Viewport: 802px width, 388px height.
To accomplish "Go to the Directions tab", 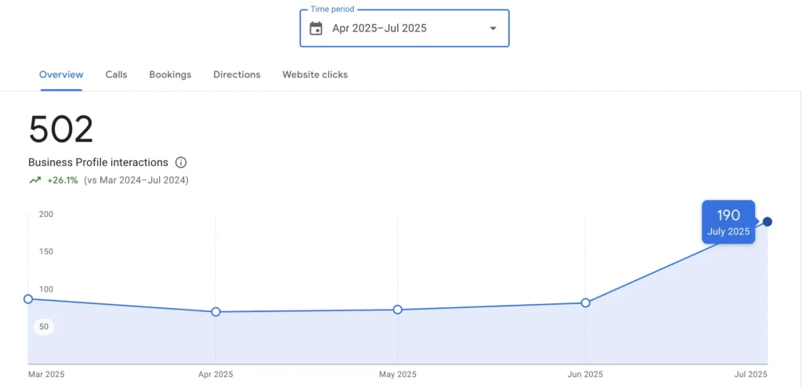I will [x=237, y=74].
